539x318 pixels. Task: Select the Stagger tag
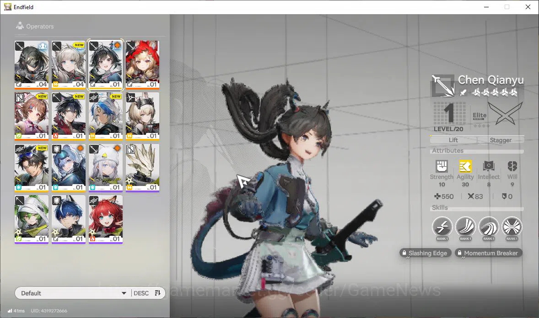click(x=501, y=140)
